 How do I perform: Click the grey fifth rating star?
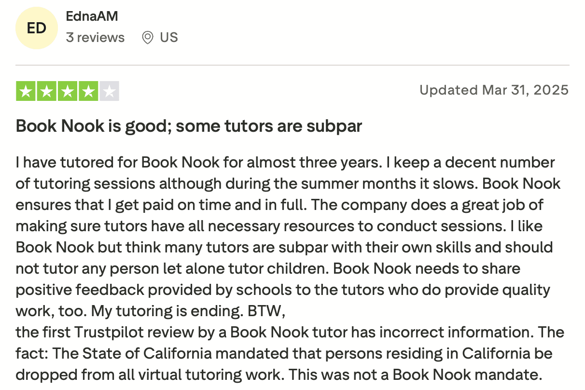click(109, 91)
